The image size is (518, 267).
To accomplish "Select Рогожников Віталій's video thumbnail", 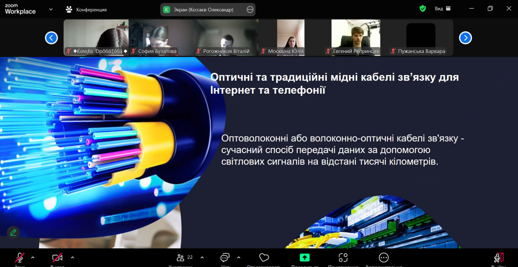I will [226, 38].
